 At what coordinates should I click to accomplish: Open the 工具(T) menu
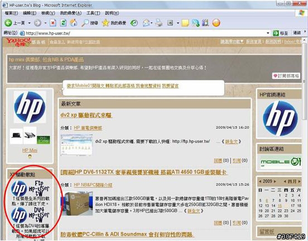(x=93, y=13)
